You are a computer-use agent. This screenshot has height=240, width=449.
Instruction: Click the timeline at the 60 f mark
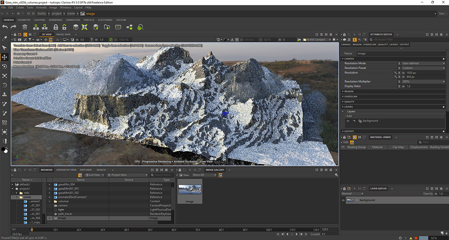pyautogui.click(x=173, y=230)
